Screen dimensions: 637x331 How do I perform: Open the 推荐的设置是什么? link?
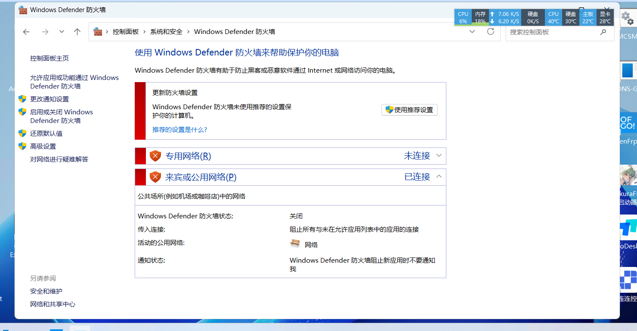click(x=179, y=129)
